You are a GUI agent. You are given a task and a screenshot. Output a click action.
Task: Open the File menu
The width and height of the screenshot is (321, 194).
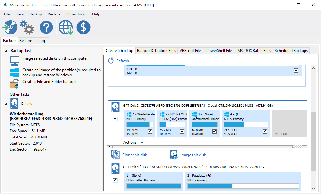(7, 14)
